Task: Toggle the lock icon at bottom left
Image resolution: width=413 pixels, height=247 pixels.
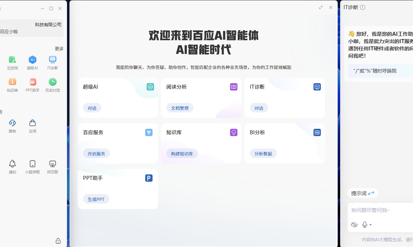Action: [x=58, y=241]
